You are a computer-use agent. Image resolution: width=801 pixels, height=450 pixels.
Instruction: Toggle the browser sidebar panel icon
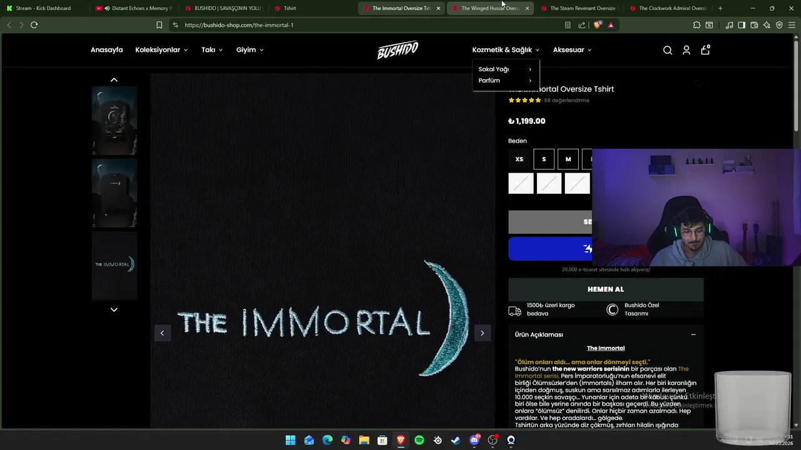coord(742,25)
